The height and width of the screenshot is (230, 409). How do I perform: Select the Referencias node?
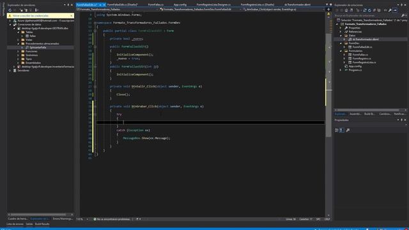355,32
